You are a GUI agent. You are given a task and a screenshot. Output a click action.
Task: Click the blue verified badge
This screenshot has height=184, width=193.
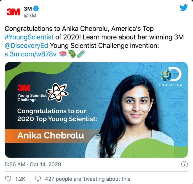(x=36, y=9)
